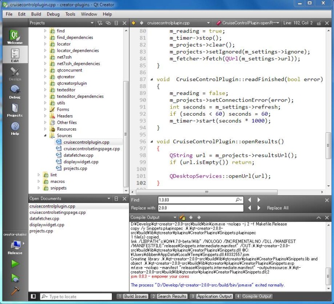Close the Open Documents panel
Viewport: 334px width, 304px height.
pyautogui.click(x=124, y=198)
